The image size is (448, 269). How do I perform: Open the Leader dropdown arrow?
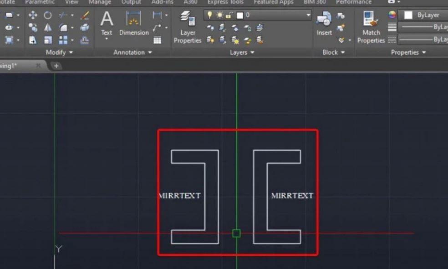point(166,27)
